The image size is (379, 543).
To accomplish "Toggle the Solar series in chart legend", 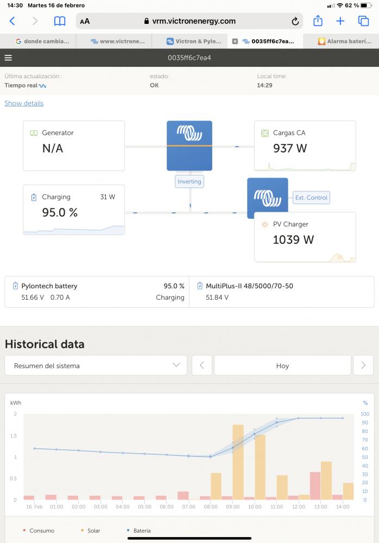I will click(91, 531).
